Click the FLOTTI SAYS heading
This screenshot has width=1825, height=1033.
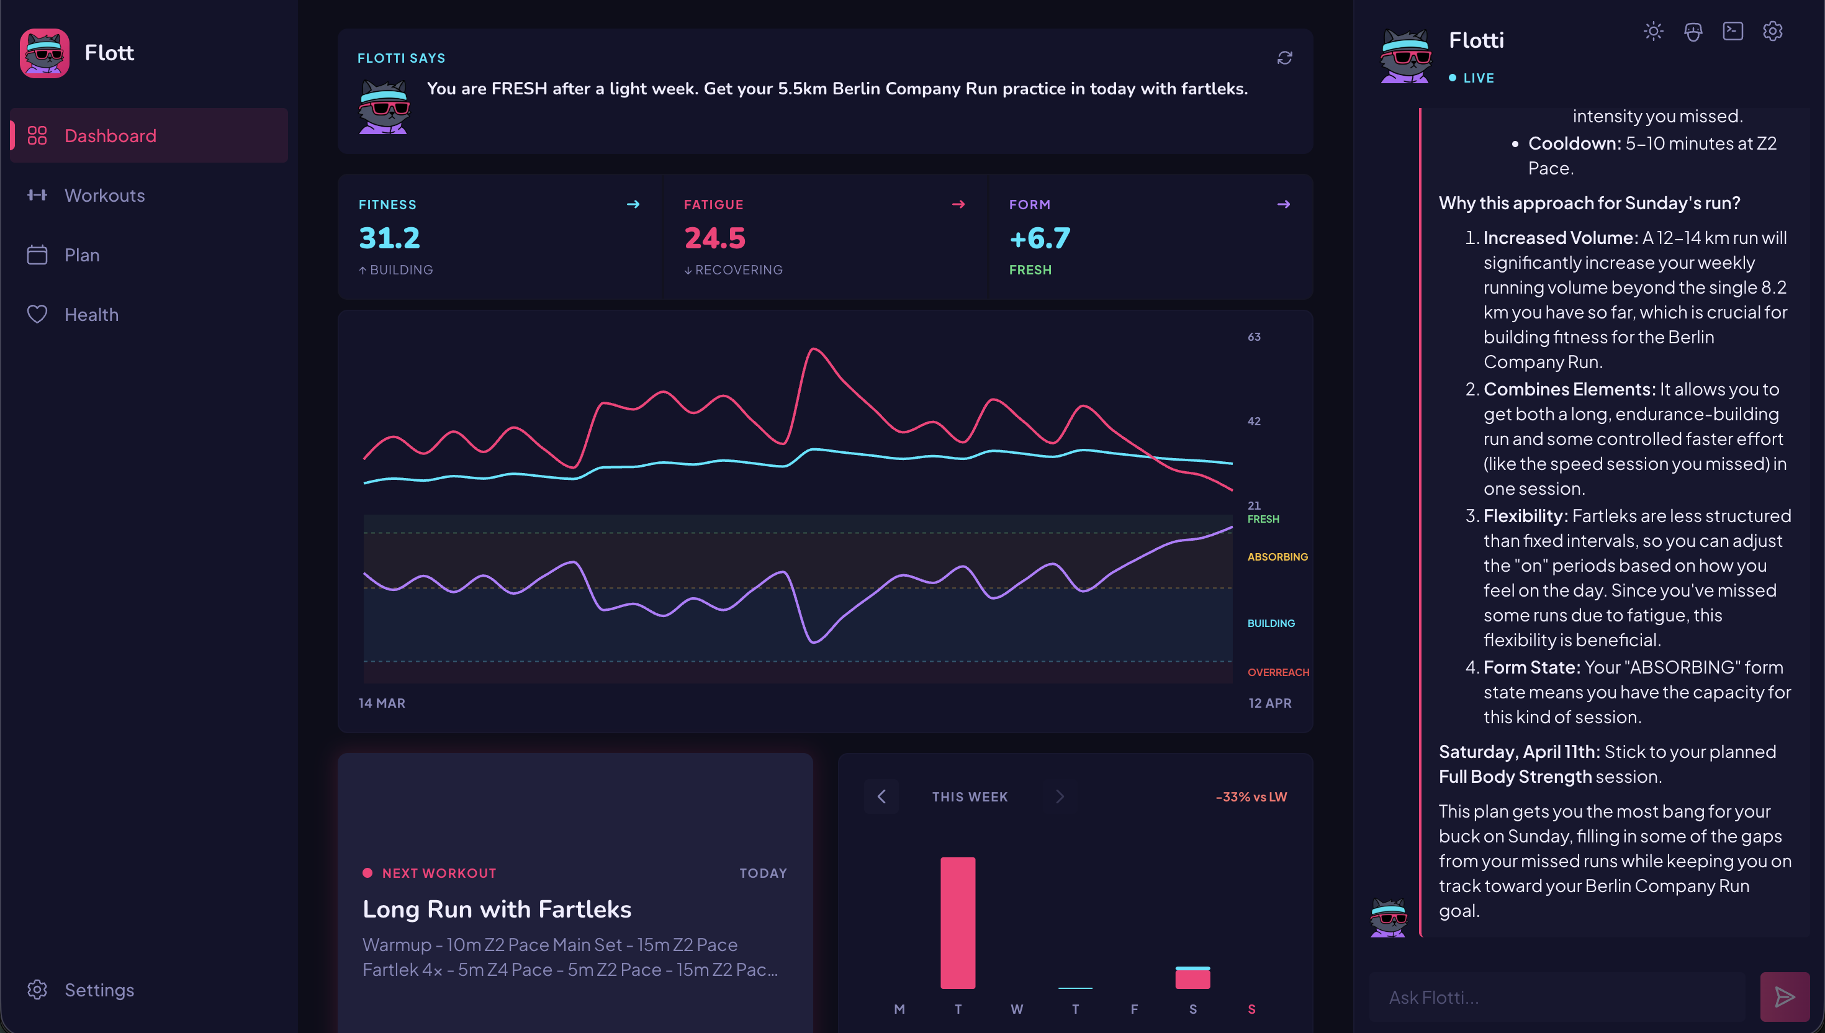click(x=402, y=58)
